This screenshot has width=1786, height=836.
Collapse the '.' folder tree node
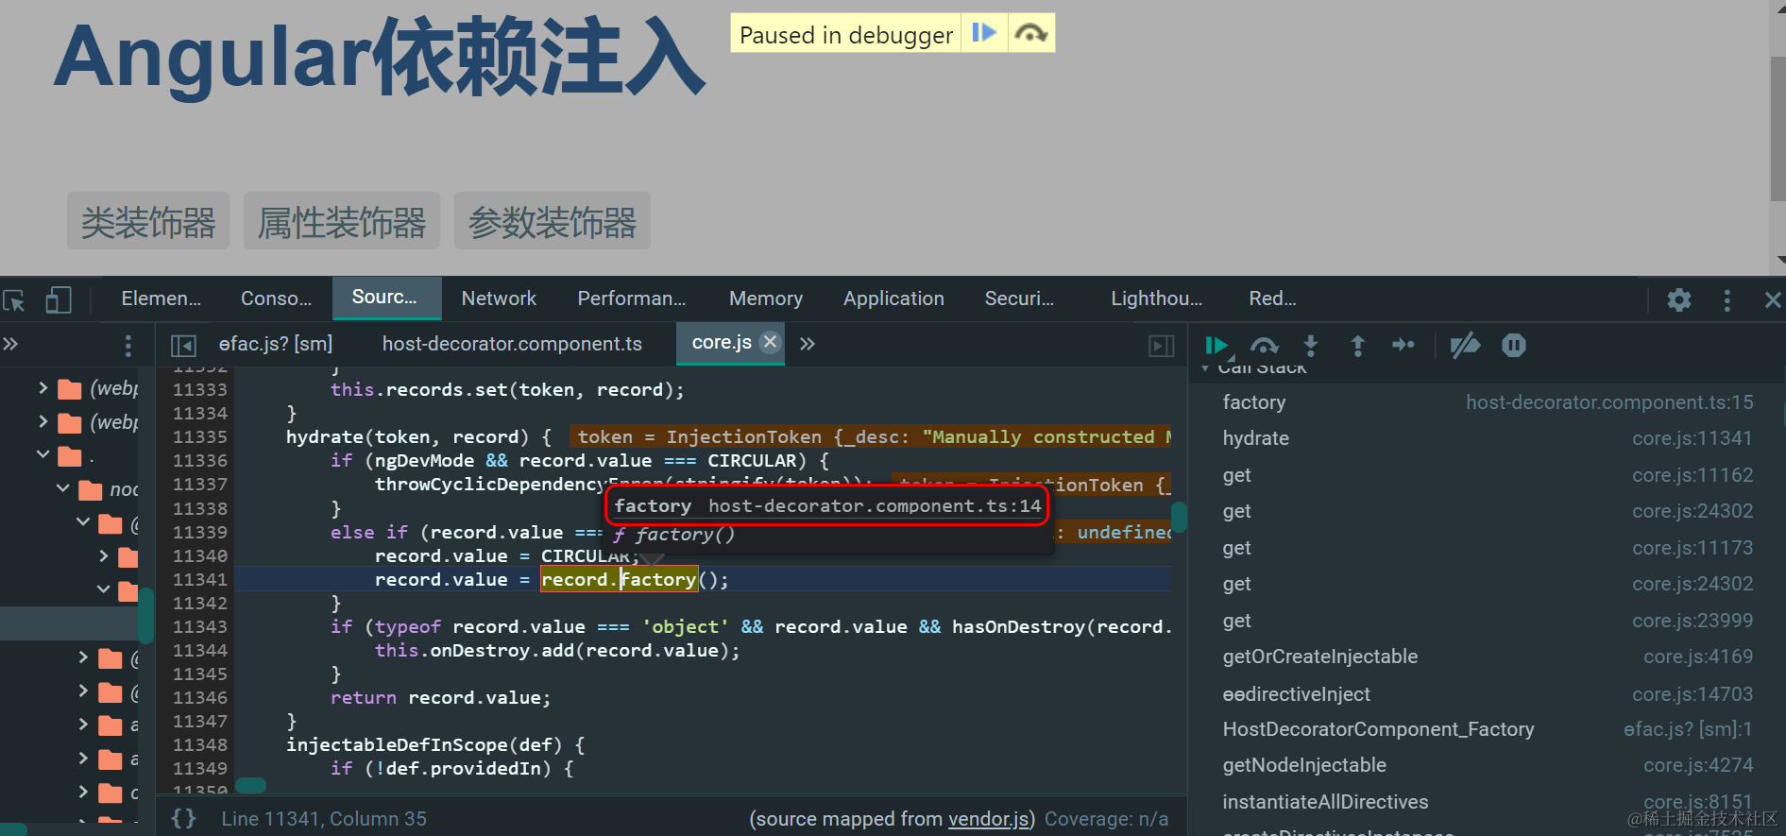click(43, 455)
